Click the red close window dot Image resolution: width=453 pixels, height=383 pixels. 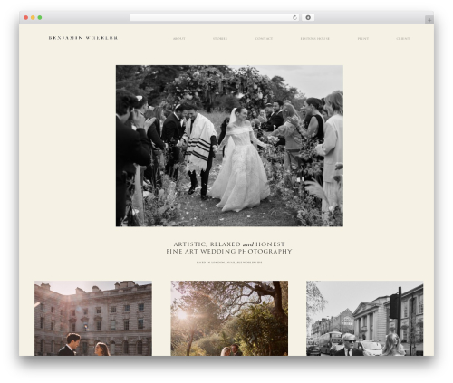tap(26, 17)
